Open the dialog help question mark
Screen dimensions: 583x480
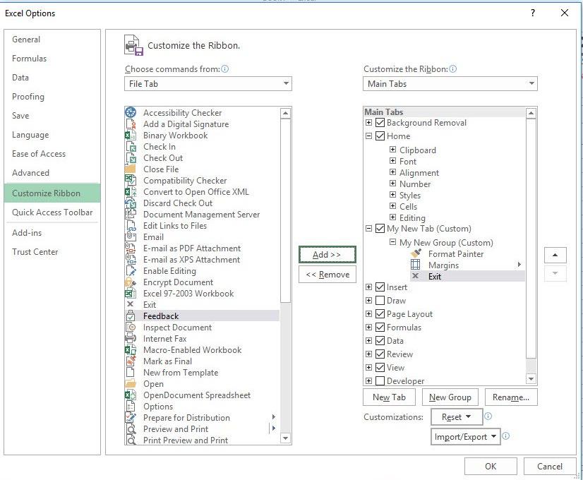533,13
